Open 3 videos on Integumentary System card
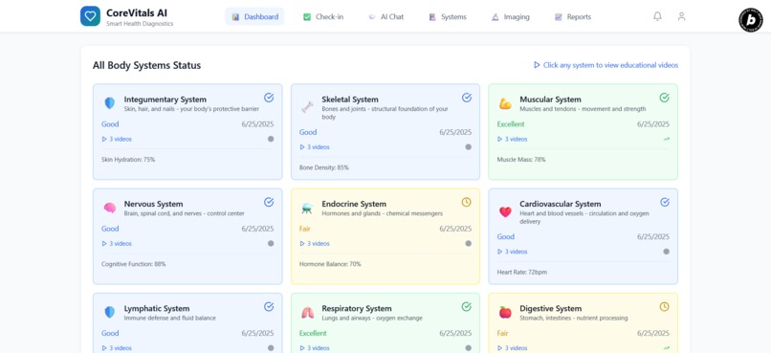 click(x=117, y=139)
